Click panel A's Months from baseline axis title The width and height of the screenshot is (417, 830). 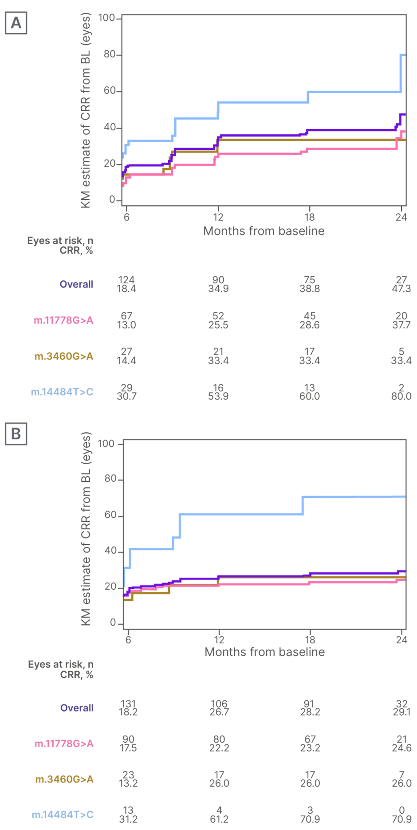(x=264, y=231)
